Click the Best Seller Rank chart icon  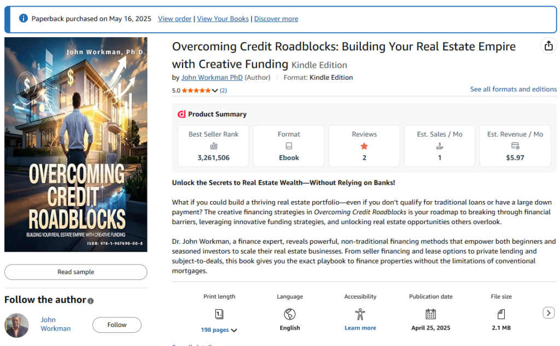coord(213,146)
